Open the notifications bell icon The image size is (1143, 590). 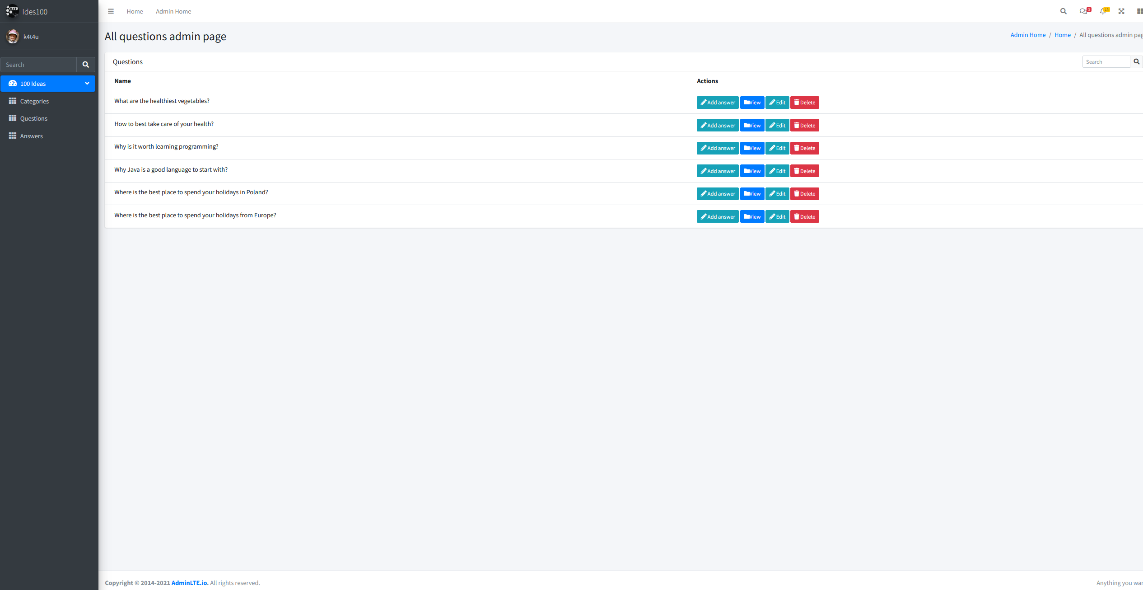[1102, 11]
